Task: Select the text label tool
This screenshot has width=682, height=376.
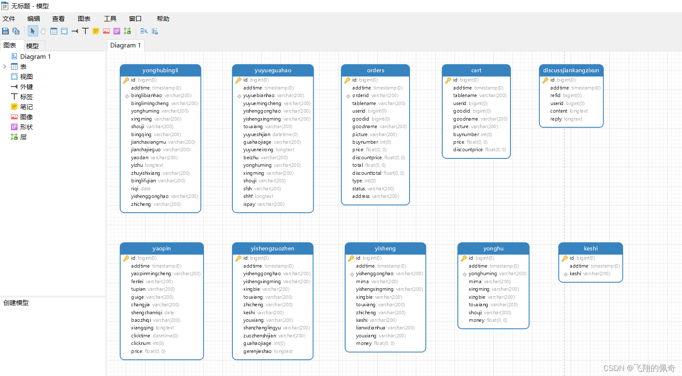Action: point(85,31)
